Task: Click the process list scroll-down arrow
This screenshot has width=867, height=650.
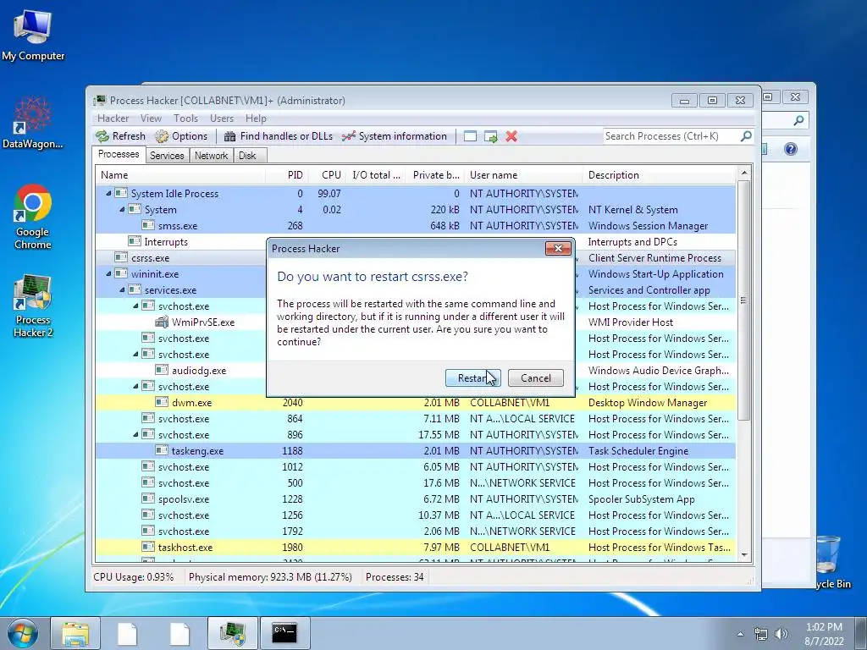Action: point(744,555)
